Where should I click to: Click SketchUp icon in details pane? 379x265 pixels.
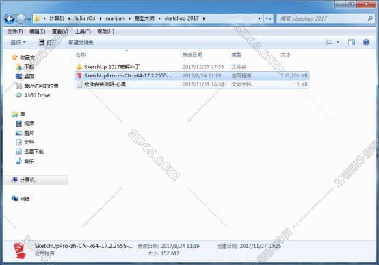[x=20, y=251]
